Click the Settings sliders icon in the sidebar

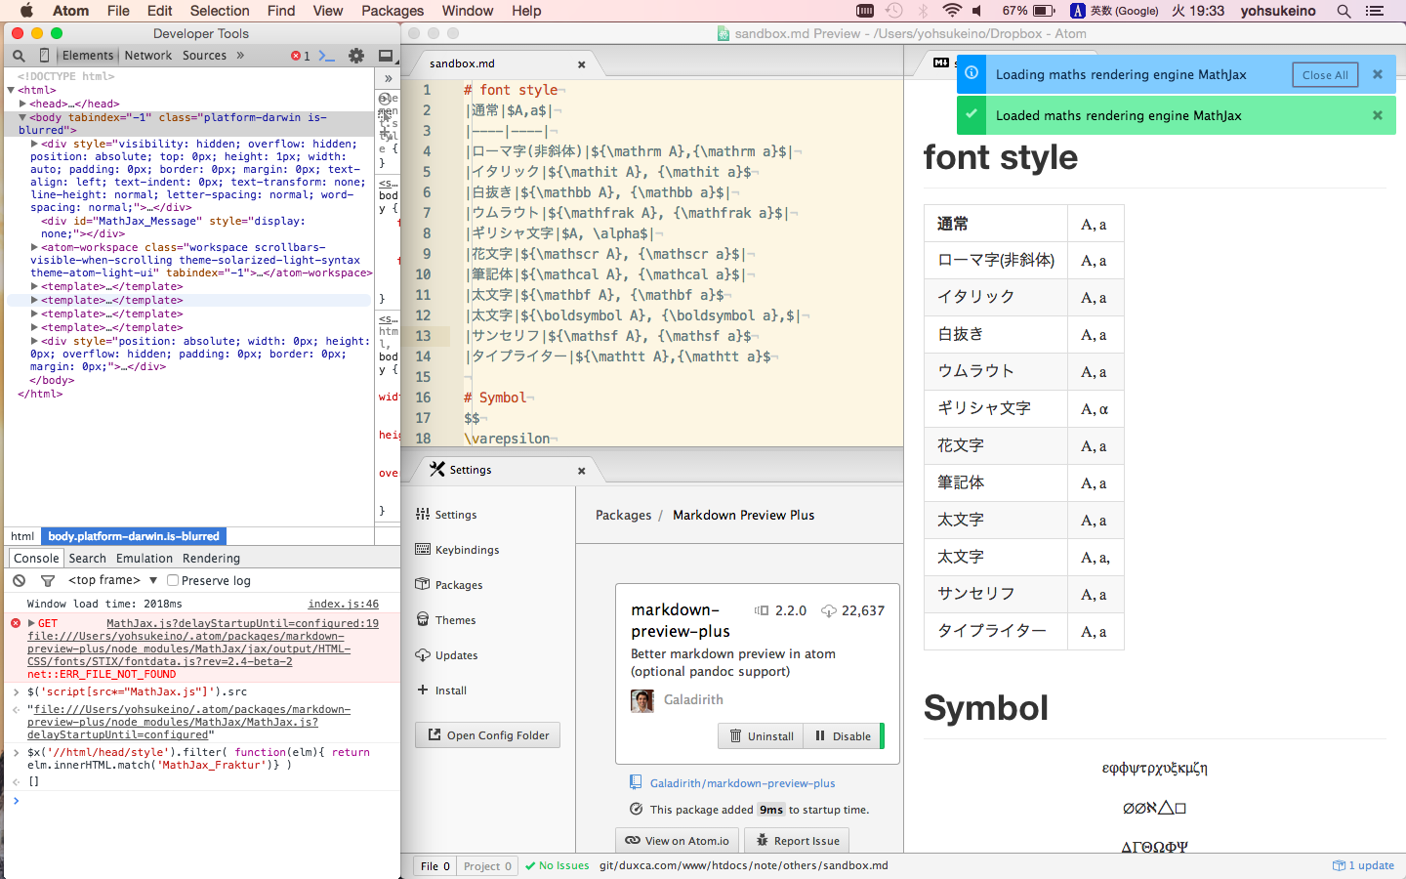[423, 514]
